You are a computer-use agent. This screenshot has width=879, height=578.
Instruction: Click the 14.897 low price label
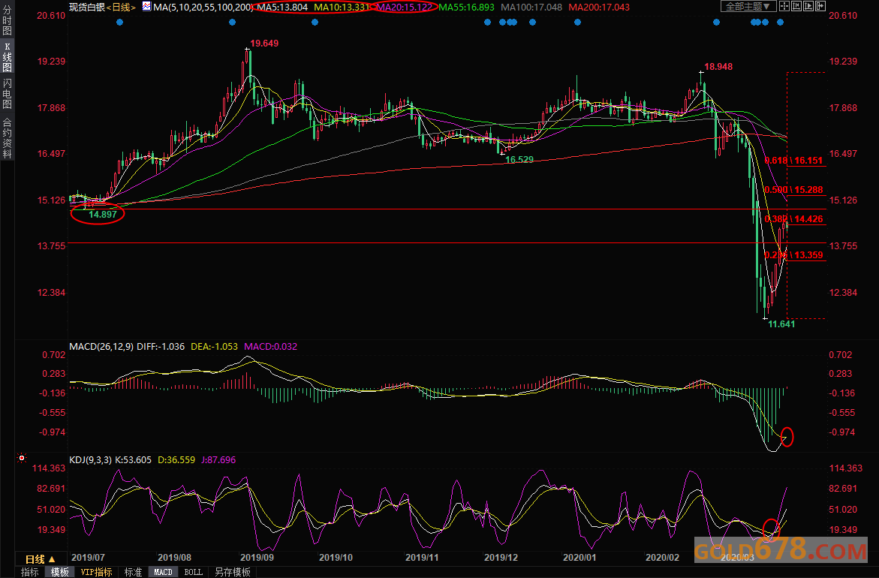[x=103, y=214]
